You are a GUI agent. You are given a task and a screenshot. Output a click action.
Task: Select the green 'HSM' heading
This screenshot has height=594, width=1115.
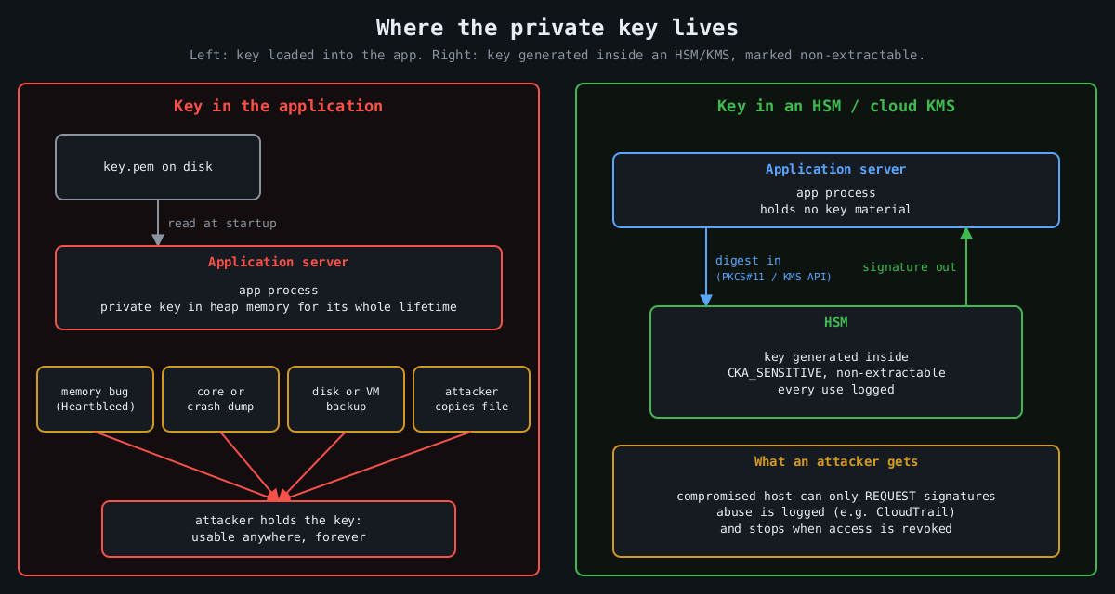[x=836, y=322]
